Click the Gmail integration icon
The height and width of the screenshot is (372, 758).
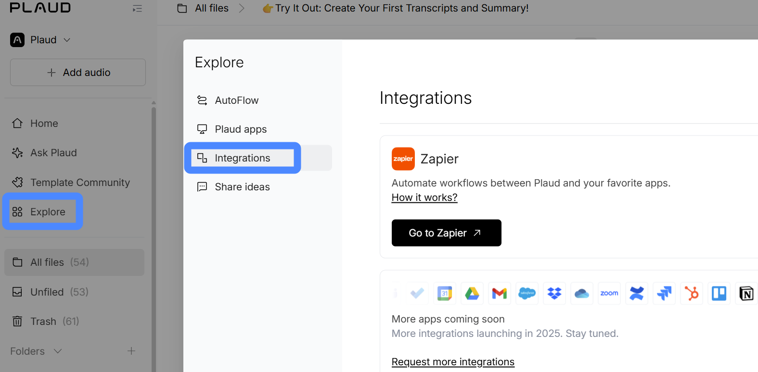500,293
